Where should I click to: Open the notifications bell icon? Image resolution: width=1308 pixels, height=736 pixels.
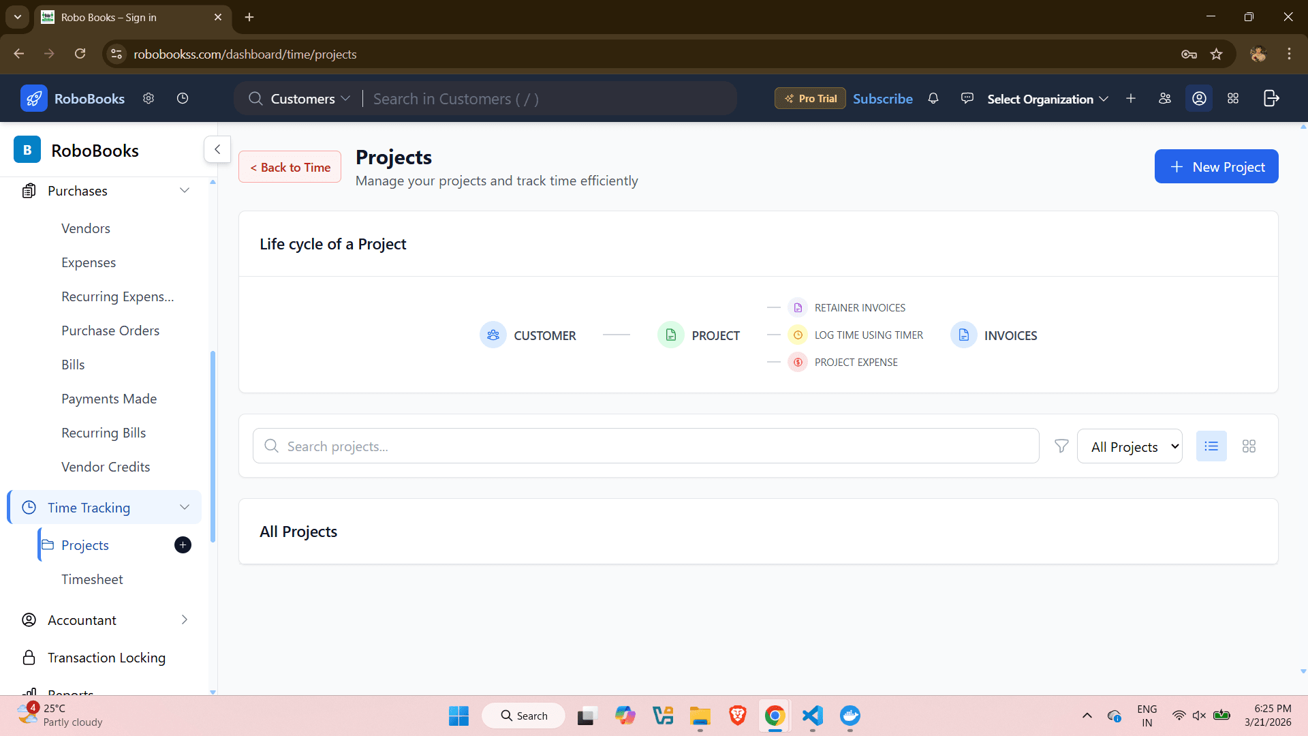click(x=933, y=98)
